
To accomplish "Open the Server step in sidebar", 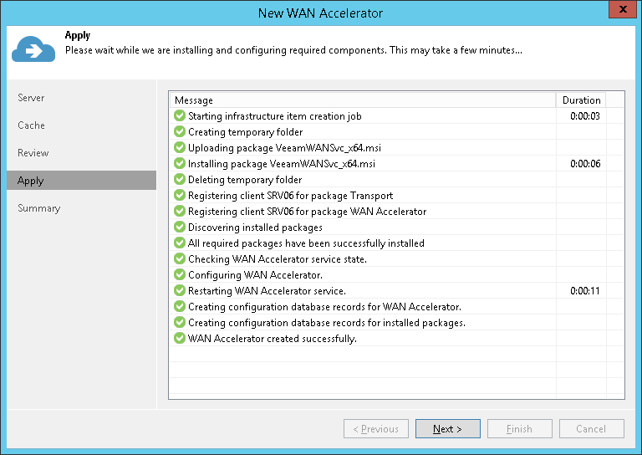I will [32, 98].
